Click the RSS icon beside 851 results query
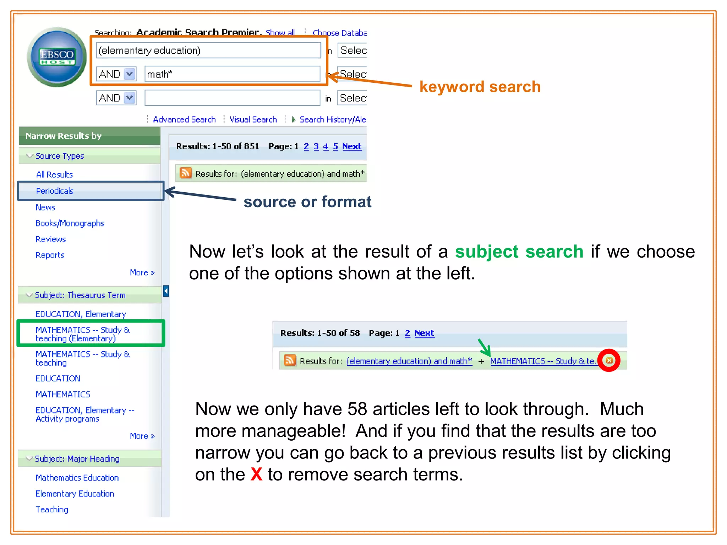This screenshot has height=545, width=727. point(186,173)
